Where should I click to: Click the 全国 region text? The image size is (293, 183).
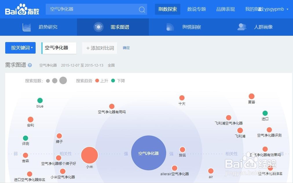tap(111, 65)
